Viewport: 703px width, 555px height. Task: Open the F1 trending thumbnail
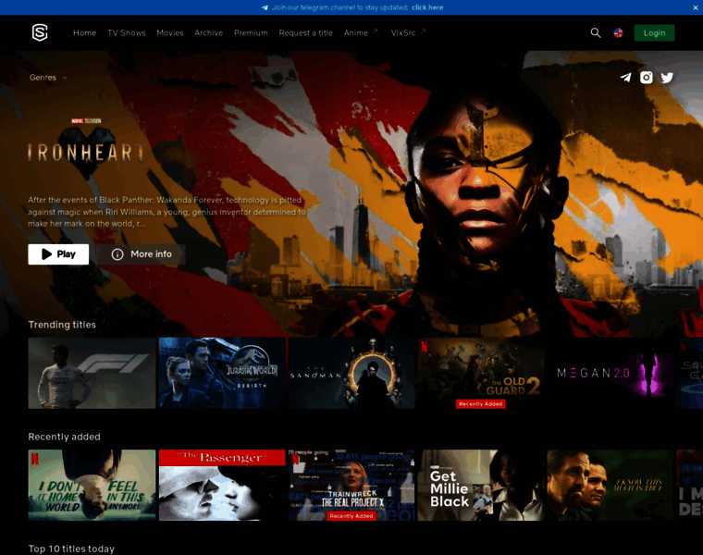point(92,373)
